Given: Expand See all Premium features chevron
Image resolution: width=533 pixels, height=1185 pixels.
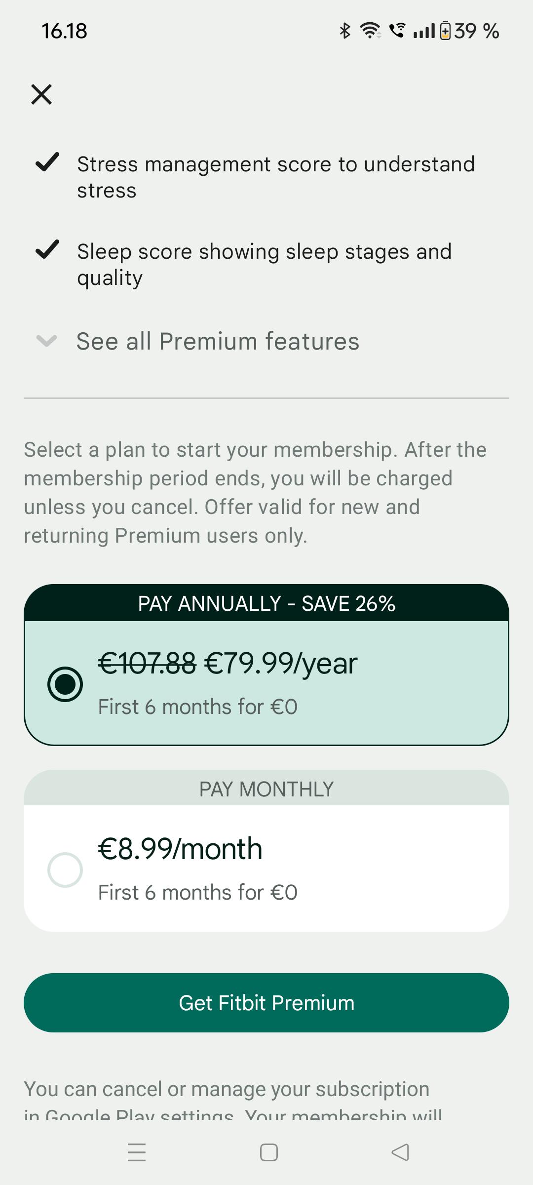Looking at the screenshot, I should click(47, 341).
